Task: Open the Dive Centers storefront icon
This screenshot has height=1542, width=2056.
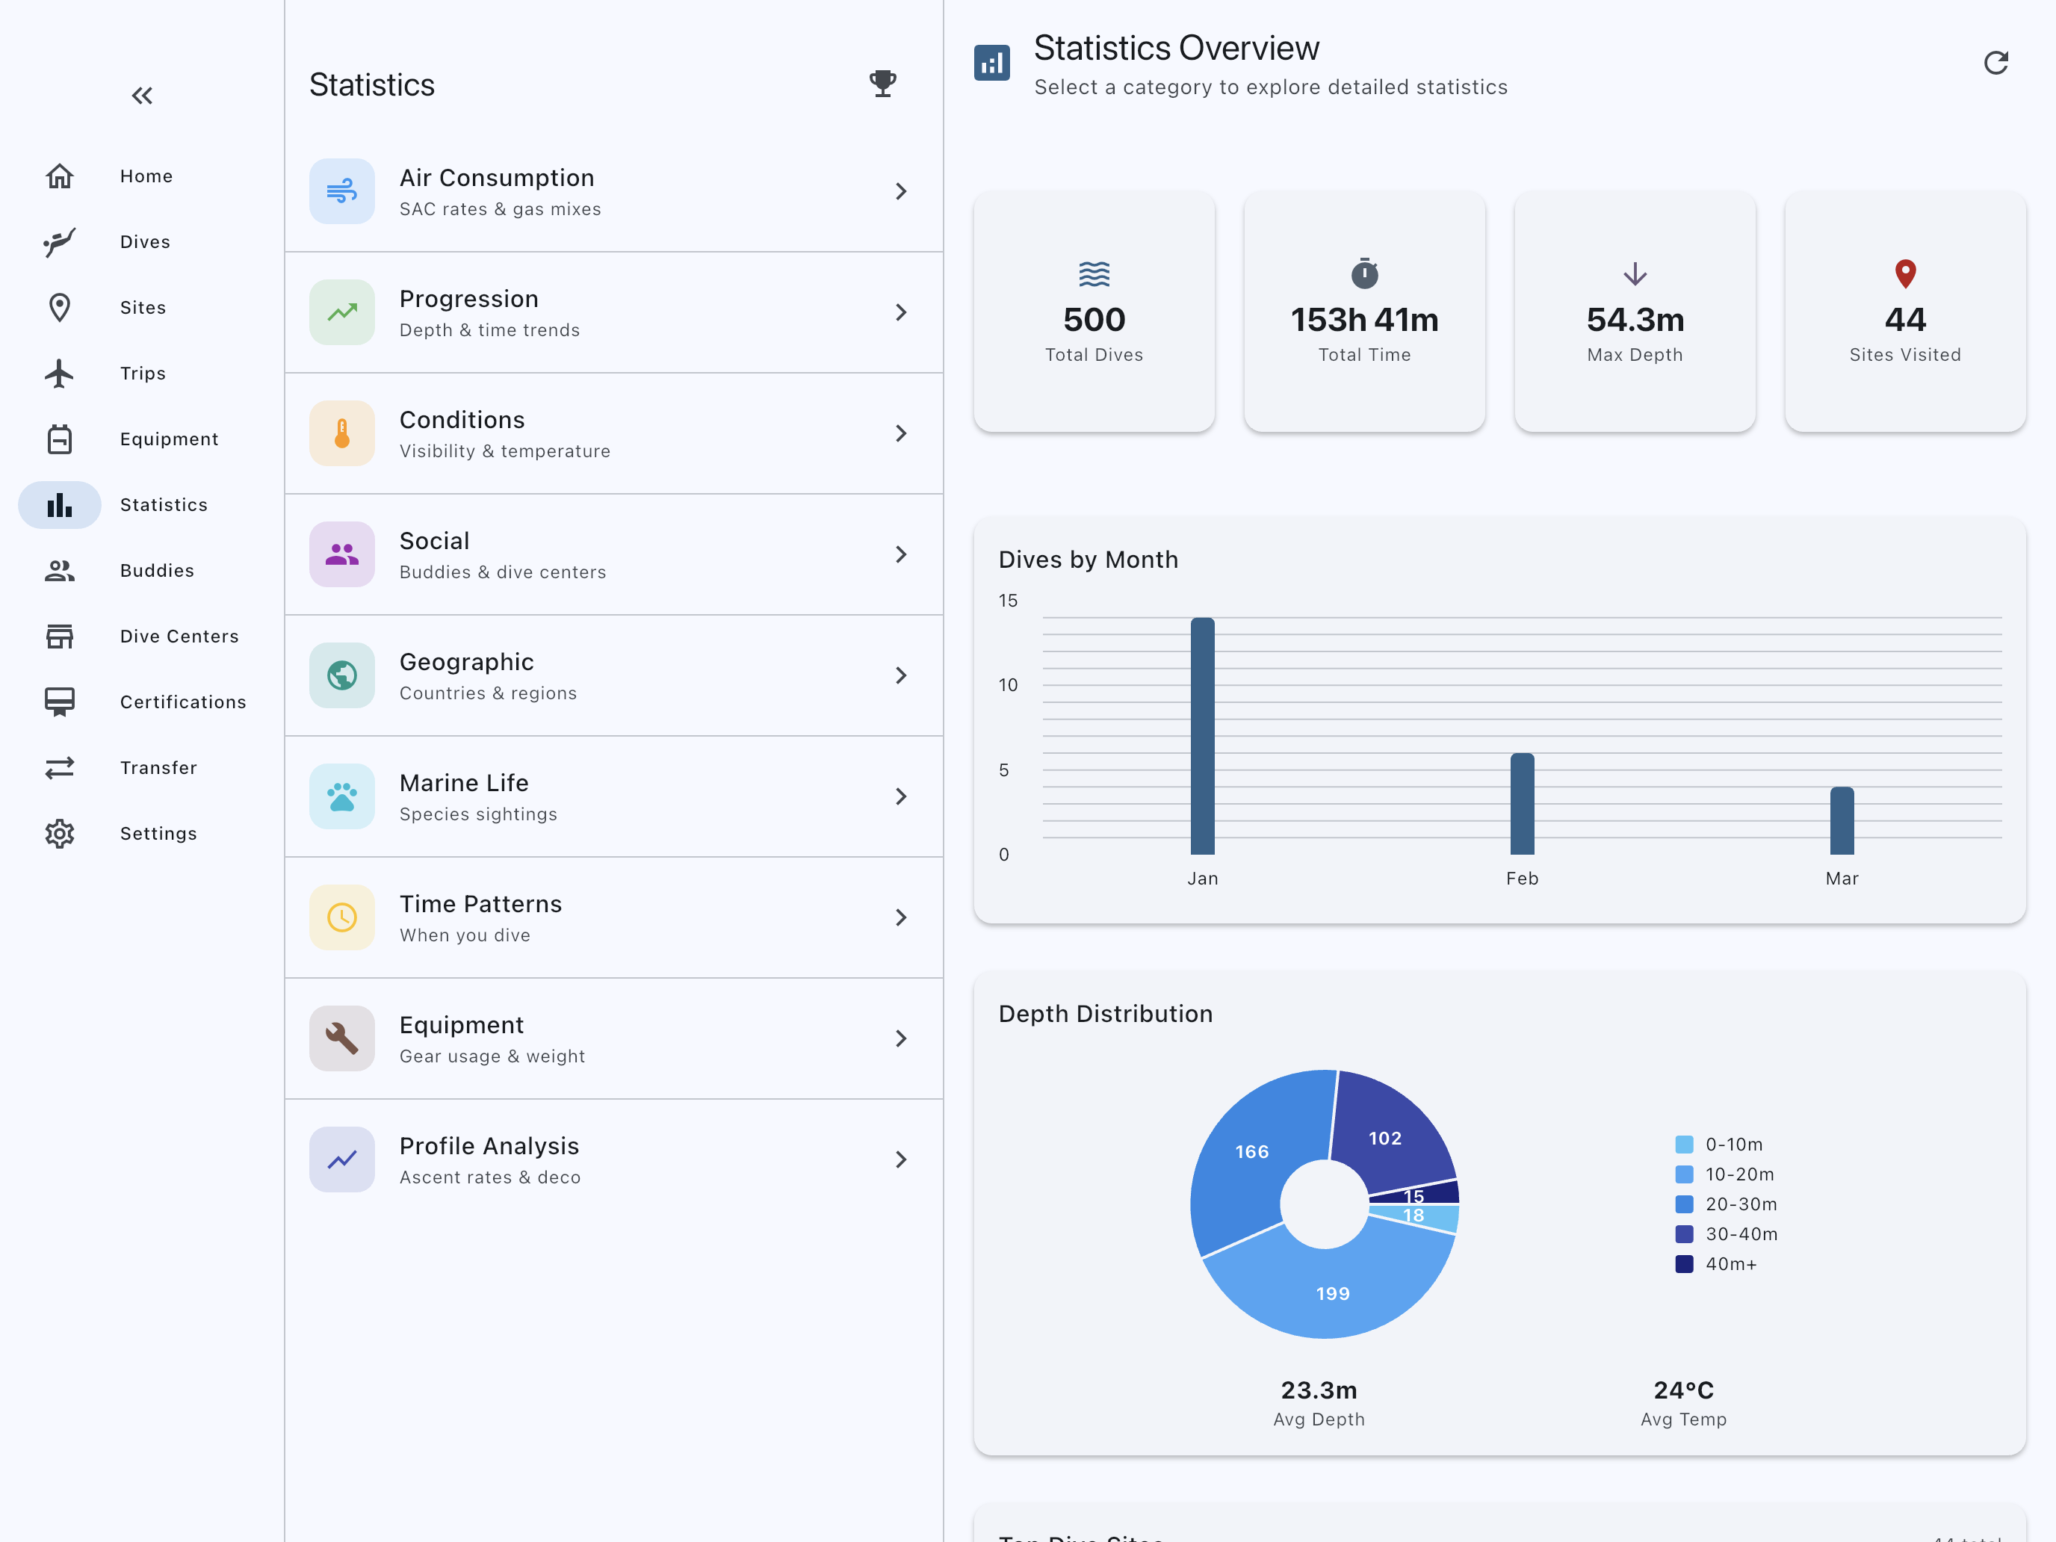Action: [60, 637]
